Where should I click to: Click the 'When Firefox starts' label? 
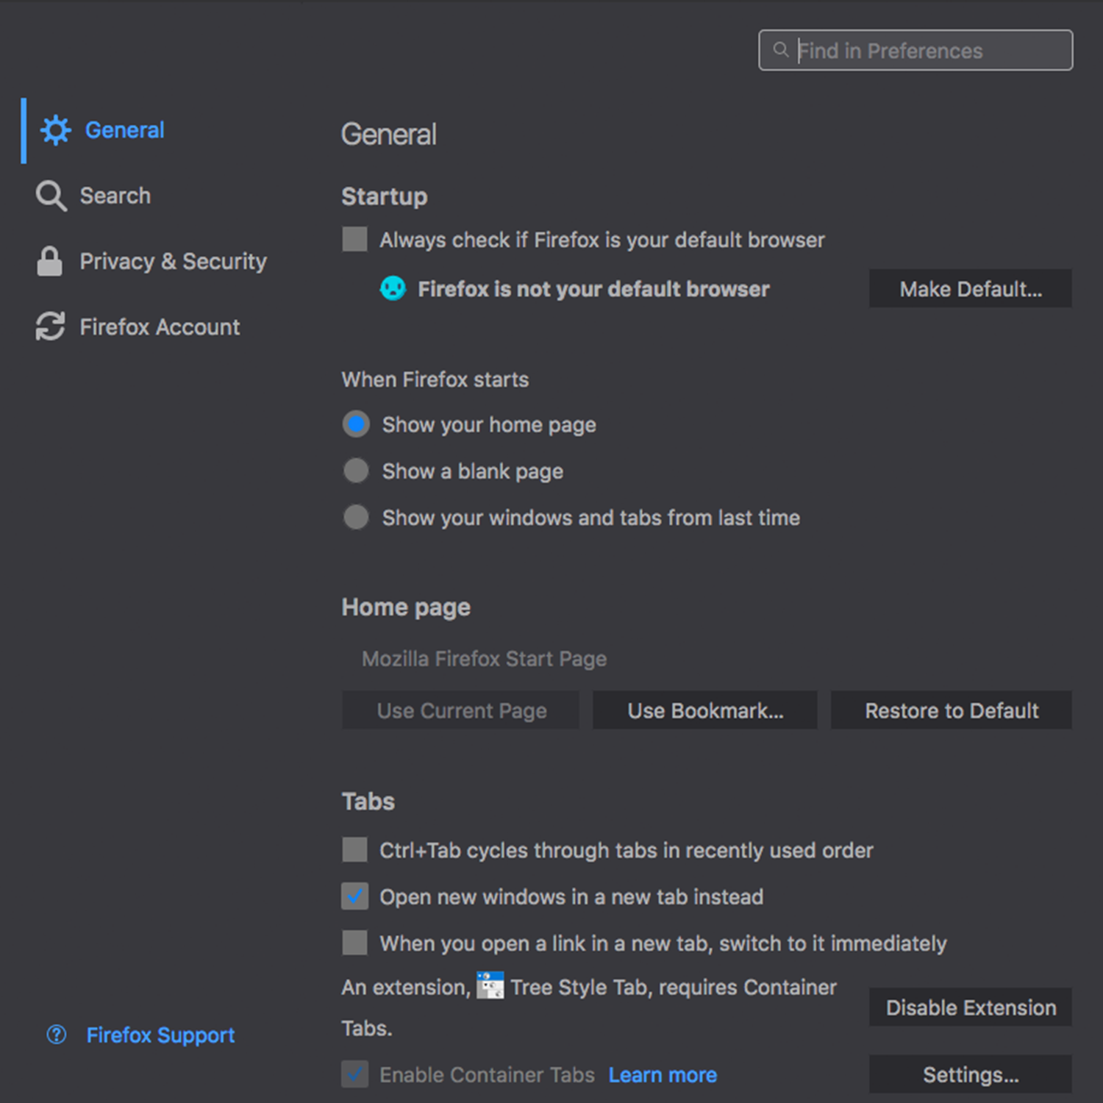(x=435, y=379)
